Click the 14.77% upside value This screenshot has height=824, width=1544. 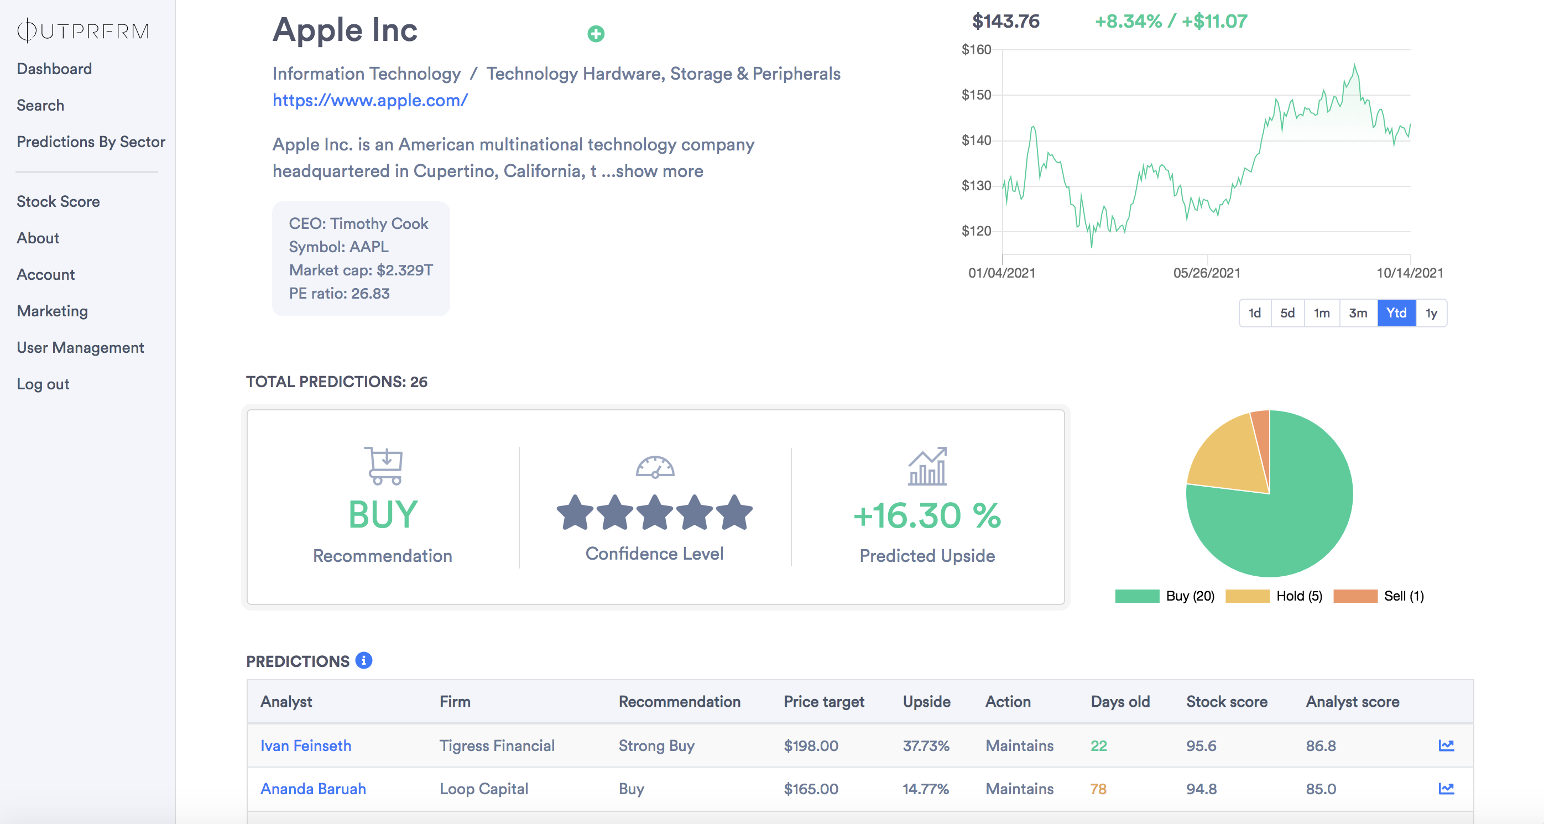click(x=926, y=789)
